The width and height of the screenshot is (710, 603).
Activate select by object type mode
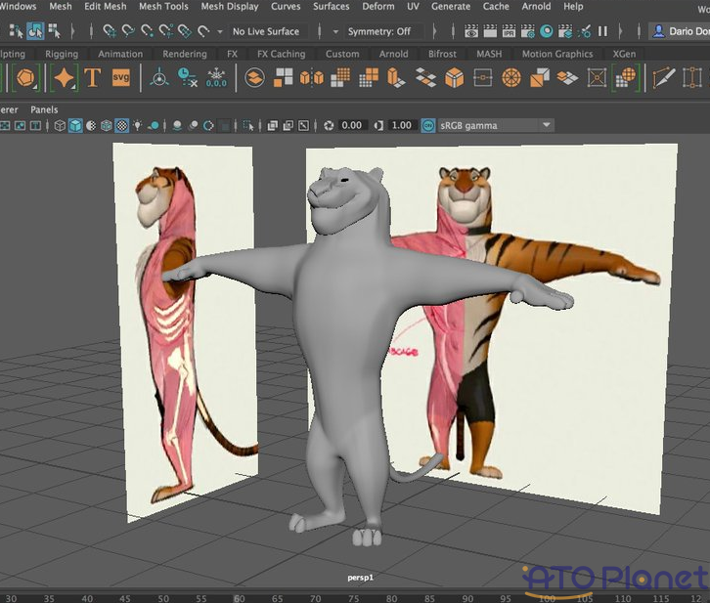tap(35, 31)
